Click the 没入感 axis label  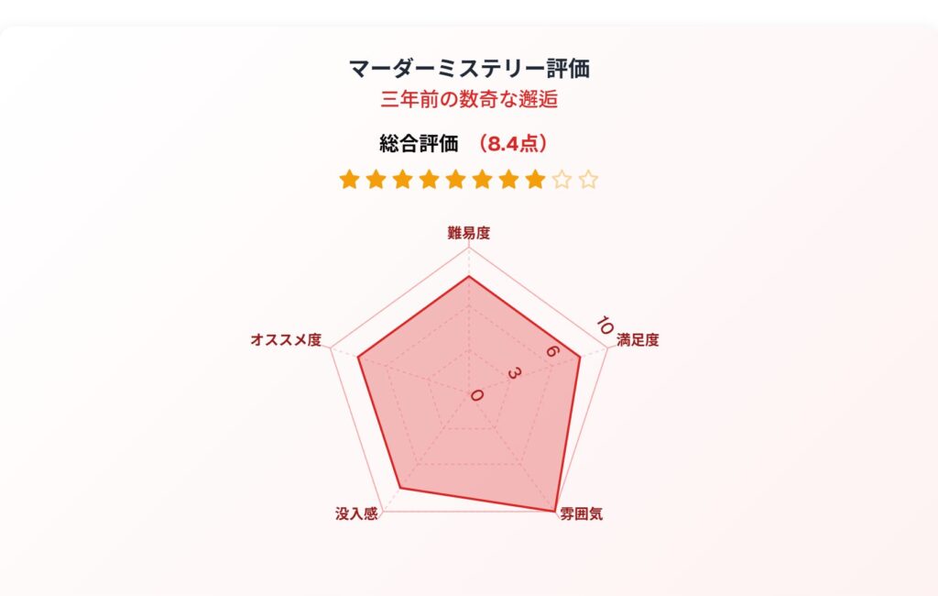(356, 513)
